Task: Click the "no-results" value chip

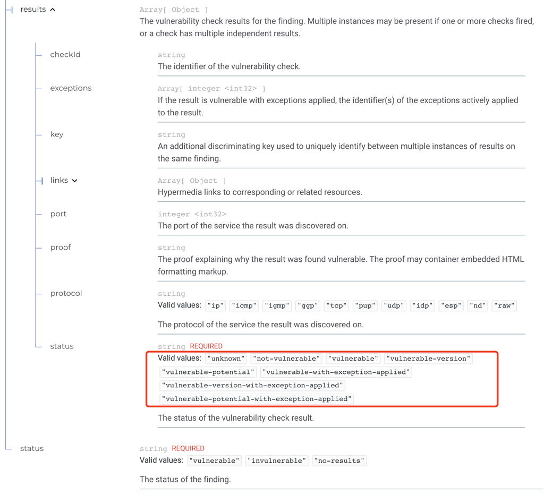Action: (339, 461)
